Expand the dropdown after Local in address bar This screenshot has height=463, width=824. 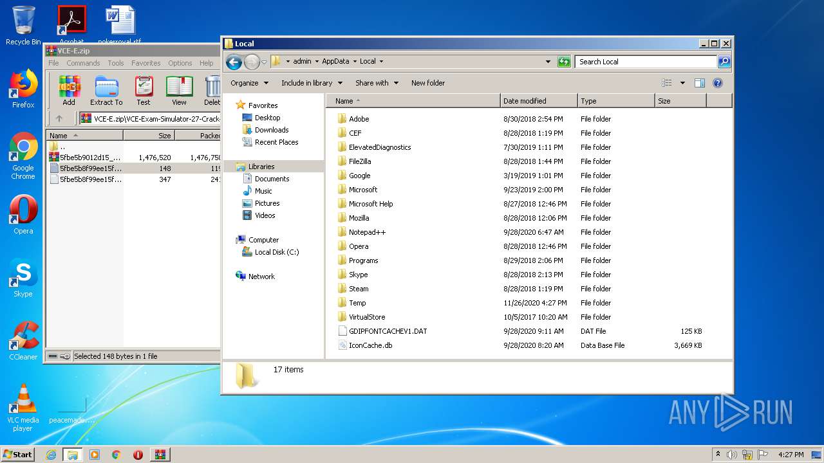pyautogui.click(x=381, y=62)
